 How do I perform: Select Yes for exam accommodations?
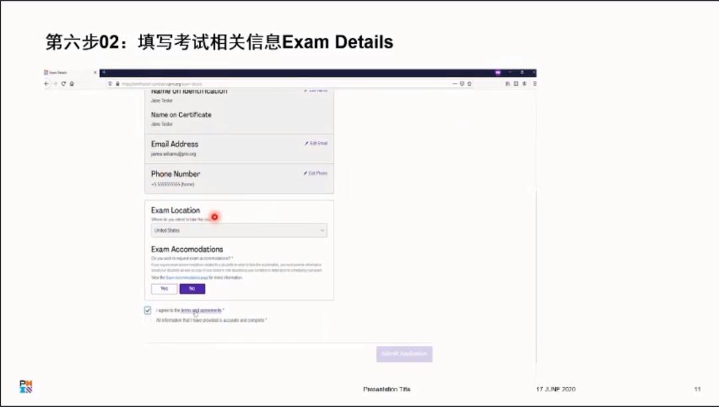coord(164,289)
